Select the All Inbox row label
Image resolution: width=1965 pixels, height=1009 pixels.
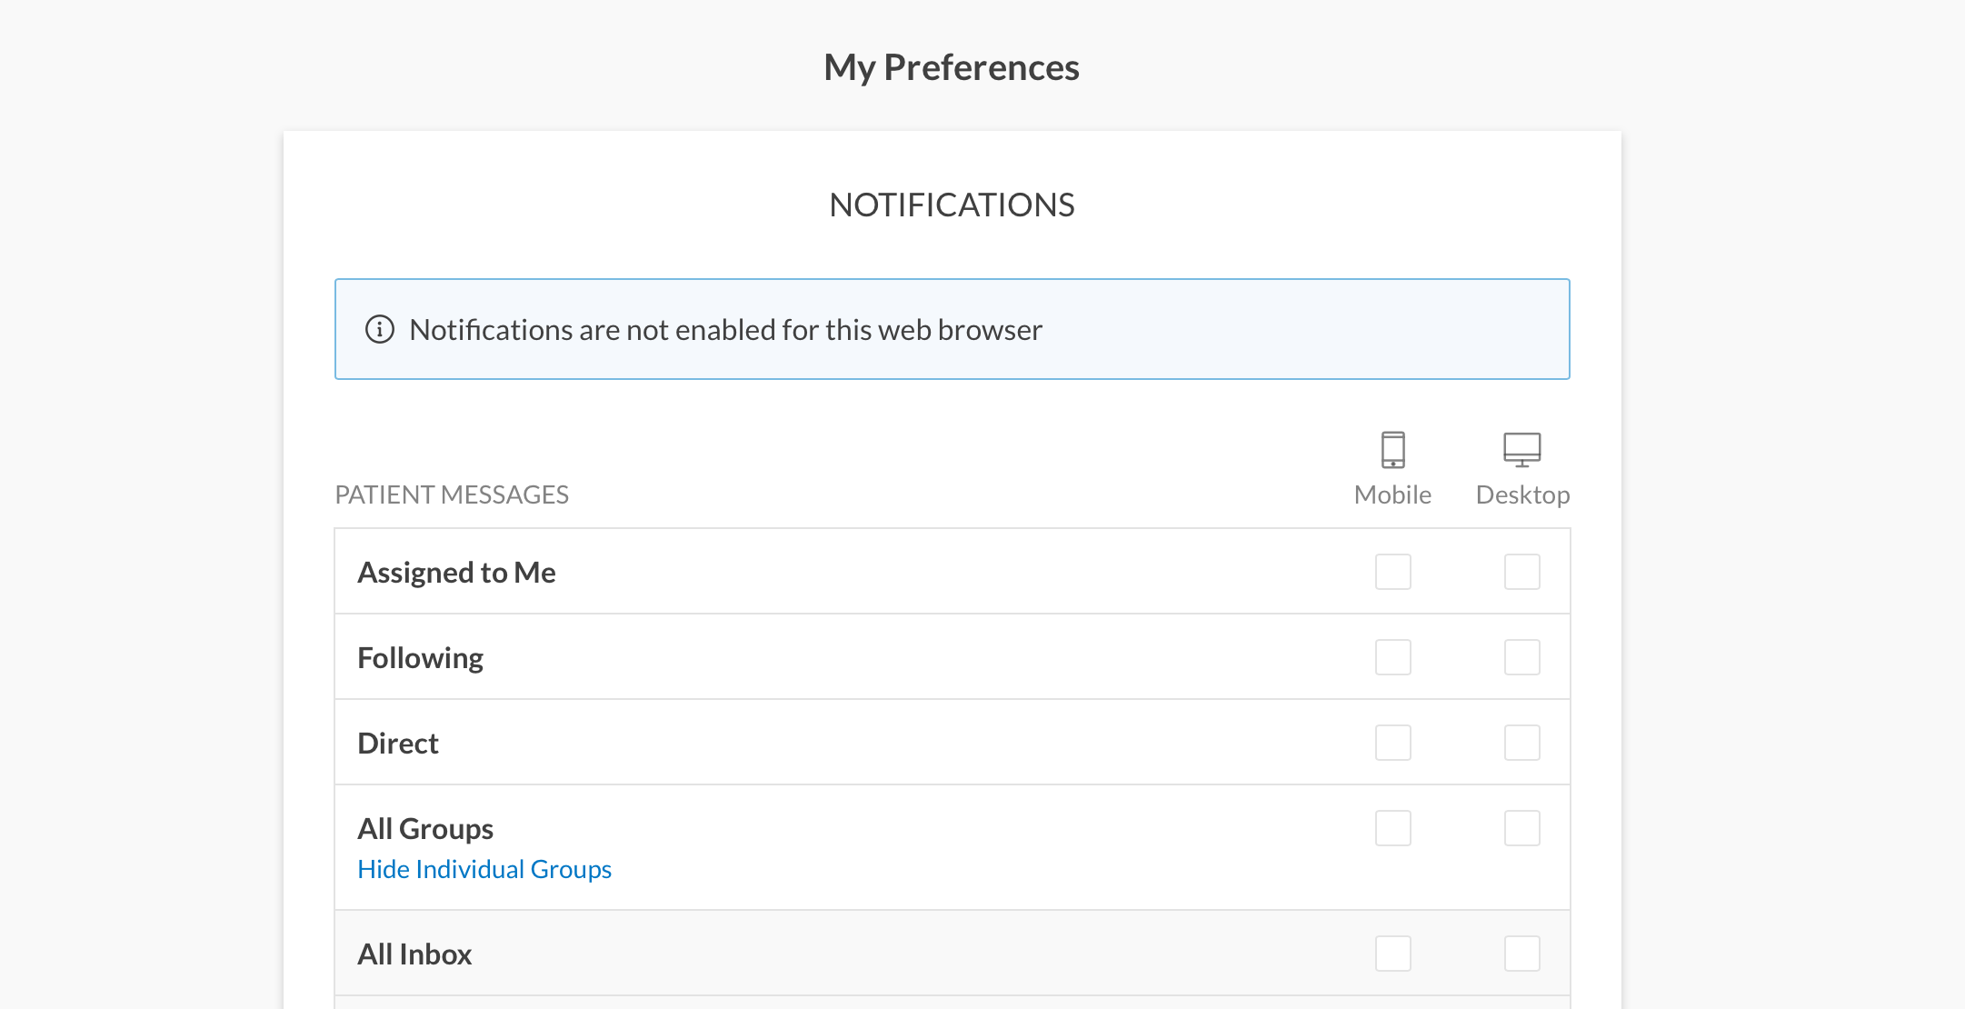tap(414, 954)
